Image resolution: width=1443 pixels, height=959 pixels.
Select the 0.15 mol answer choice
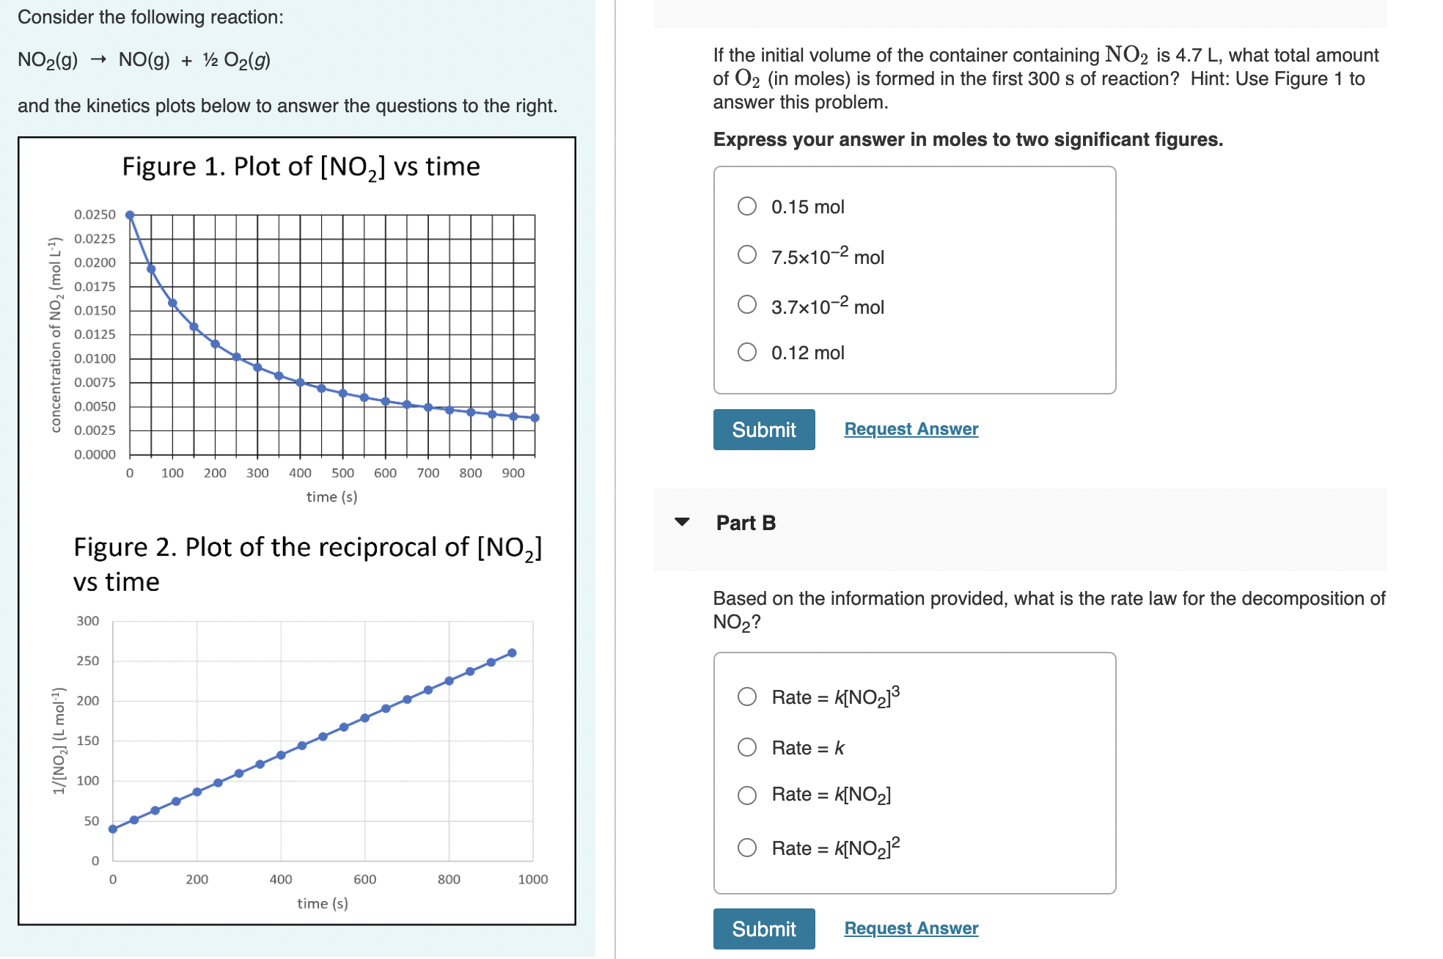[x=747, y=206]
